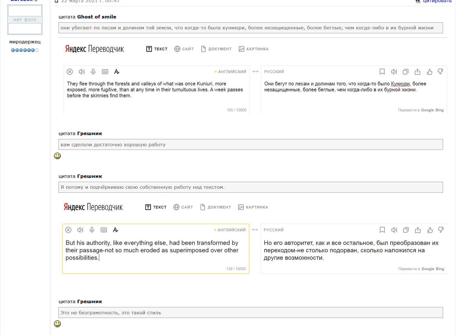Open Bing link in upper translator
457x335 pixels.
439,110
